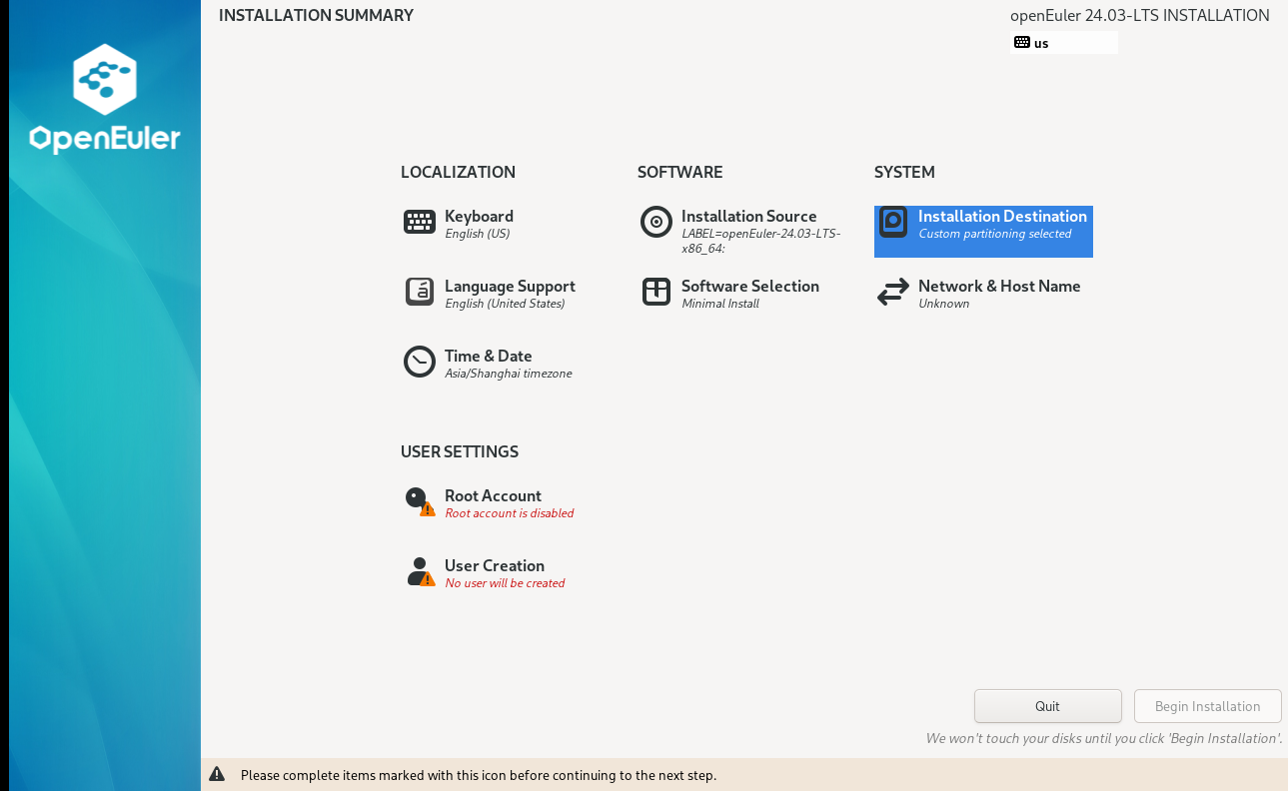Click the SYSTEM section heading
This screenshot has height=791, width=1288.
[x=904, y=172]
